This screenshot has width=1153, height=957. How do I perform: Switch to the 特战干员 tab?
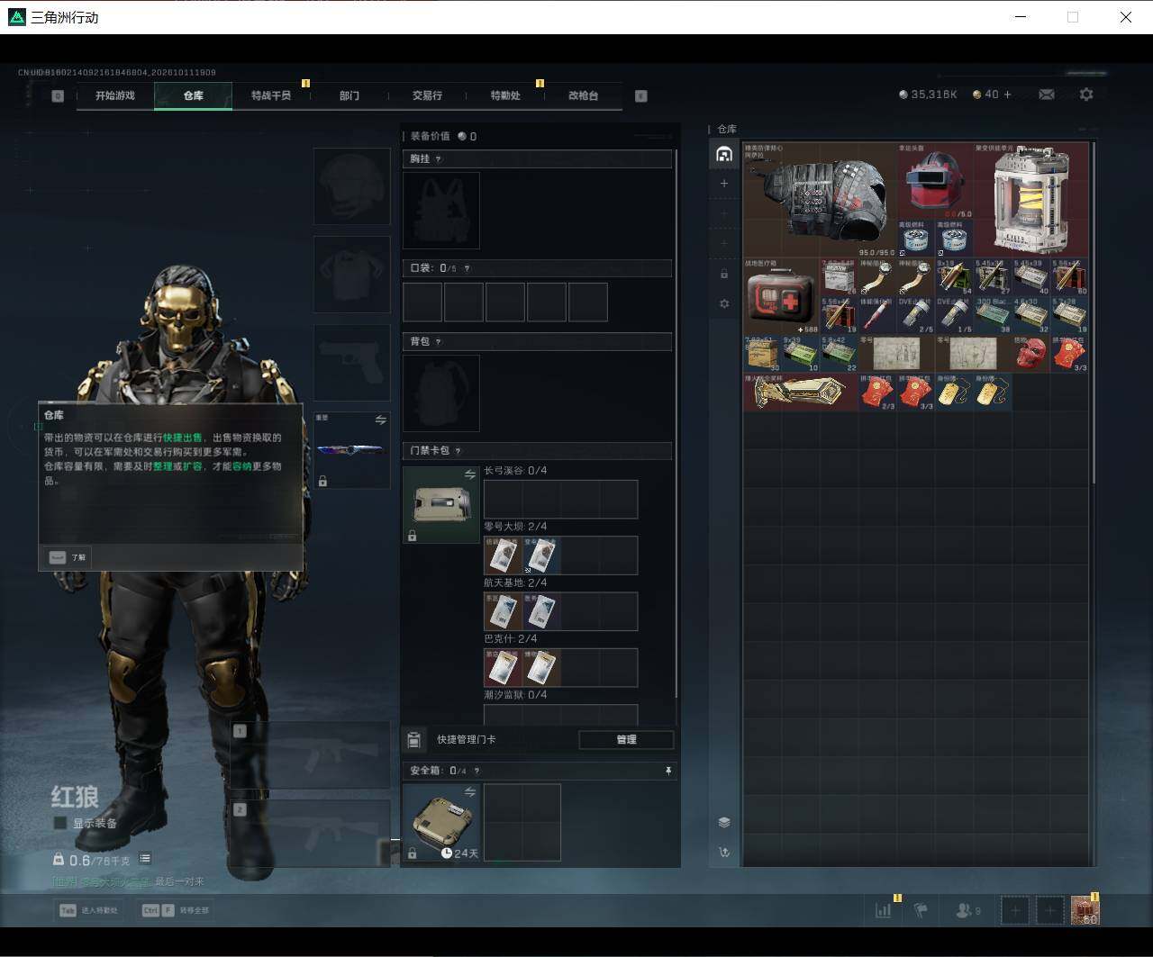[x=271, y=95]
